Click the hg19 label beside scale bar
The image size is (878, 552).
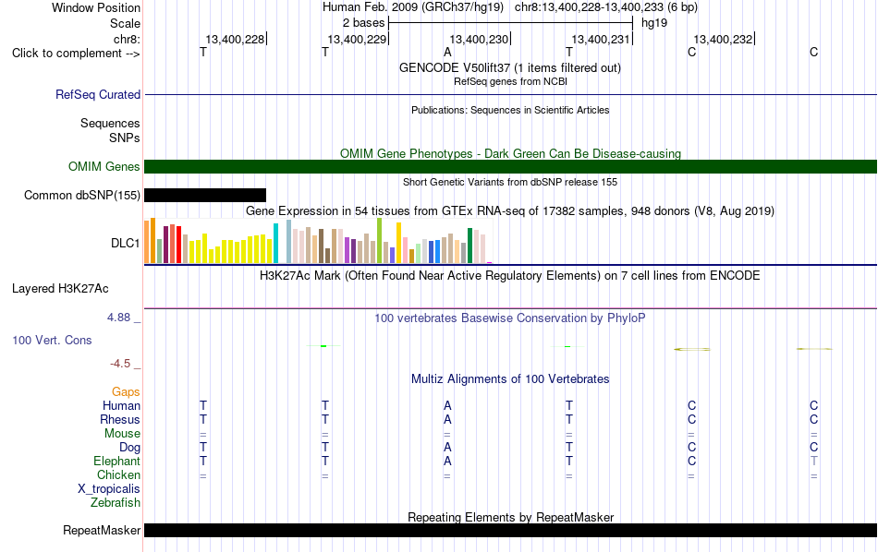point(654,23)
